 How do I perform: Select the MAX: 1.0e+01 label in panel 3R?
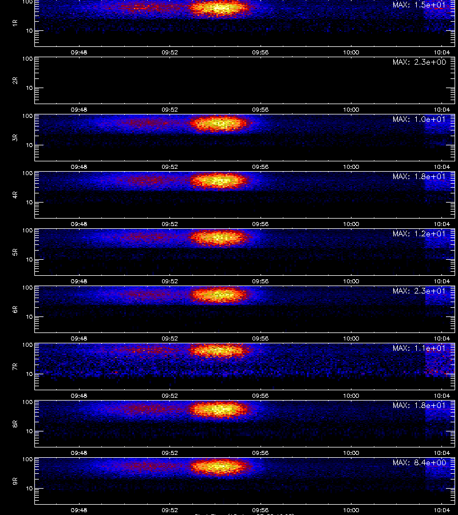tap(419, 119)
